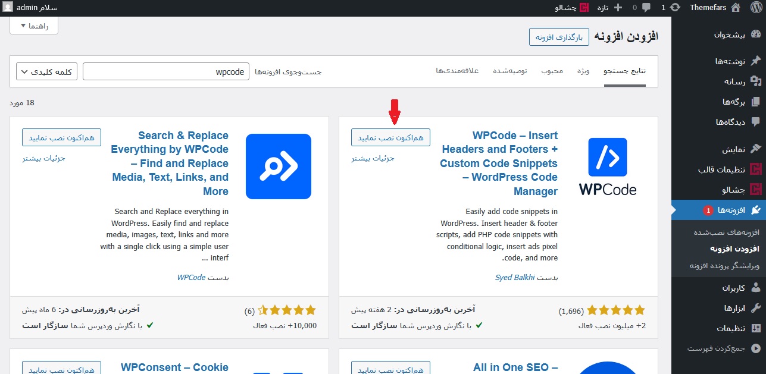Click the WPCode plugin logo thumbnail
The height and width of the screenshot is (374, 766).
tap(608, 166)
